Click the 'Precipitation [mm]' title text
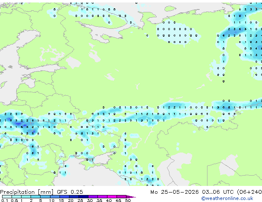262x202 pixels. (27, 192)
